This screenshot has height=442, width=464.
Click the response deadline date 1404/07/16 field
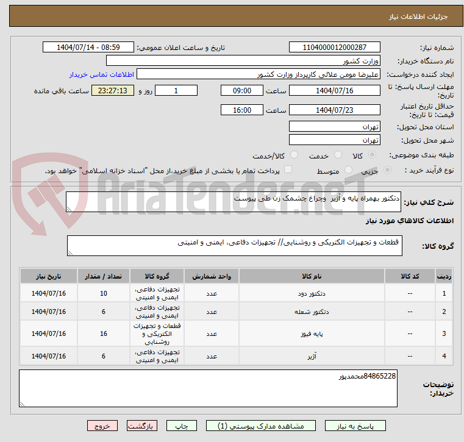[x=334, y=90]
